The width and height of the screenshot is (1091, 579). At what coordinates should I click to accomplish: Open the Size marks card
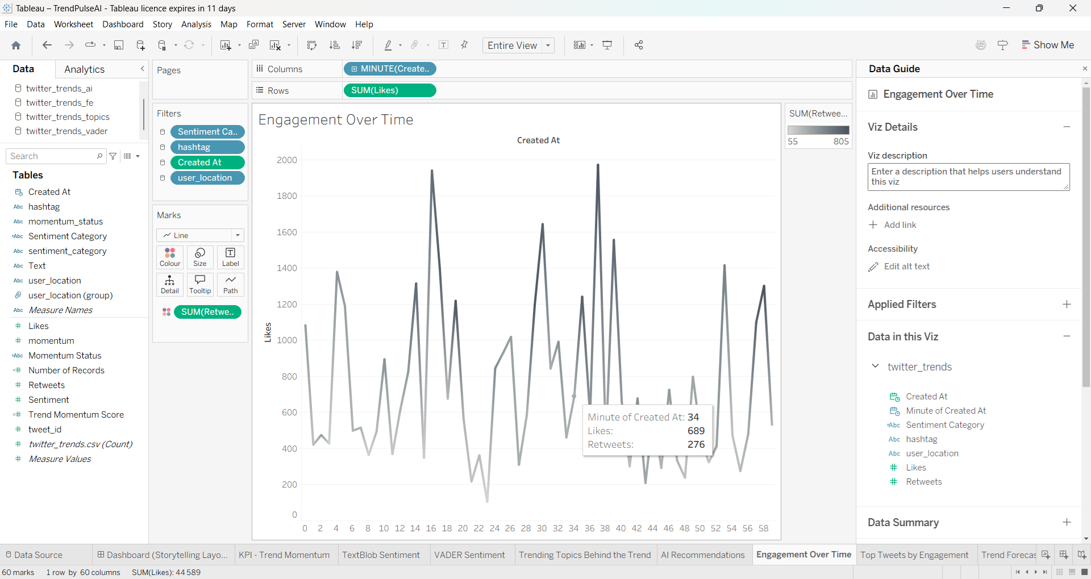pyautogui.click(x=200, y=257)
